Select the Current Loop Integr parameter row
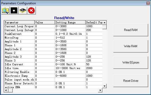Viewport: 151px width, 95px height. pyautogui.click(x=53, y=30)
